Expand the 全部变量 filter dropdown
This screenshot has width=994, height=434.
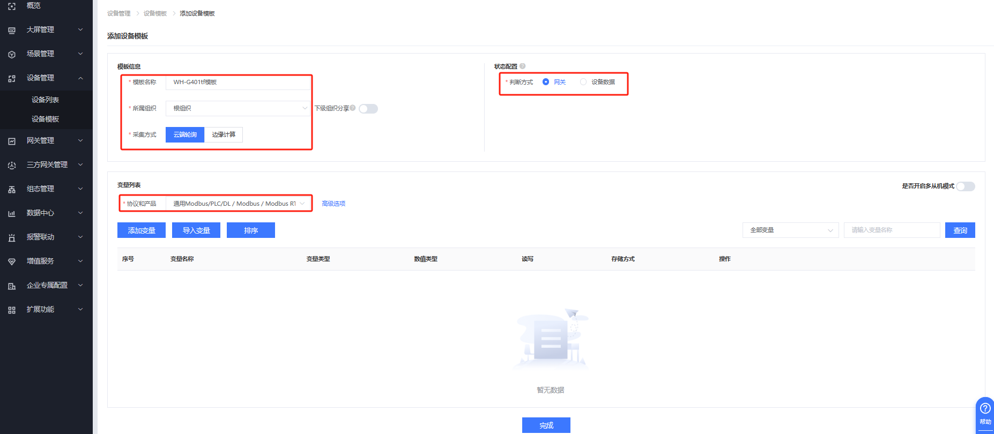pyautogui.click(x=790, y=230)
